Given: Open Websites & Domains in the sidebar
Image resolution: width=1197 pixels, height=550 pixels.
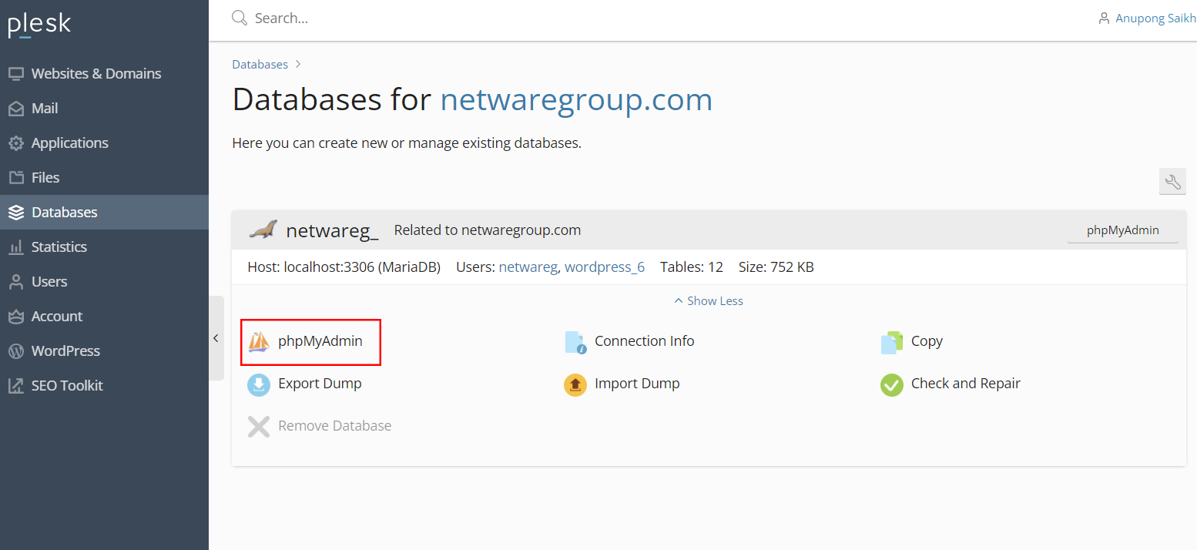Looking at the screenshot, I should coord(96,74).
